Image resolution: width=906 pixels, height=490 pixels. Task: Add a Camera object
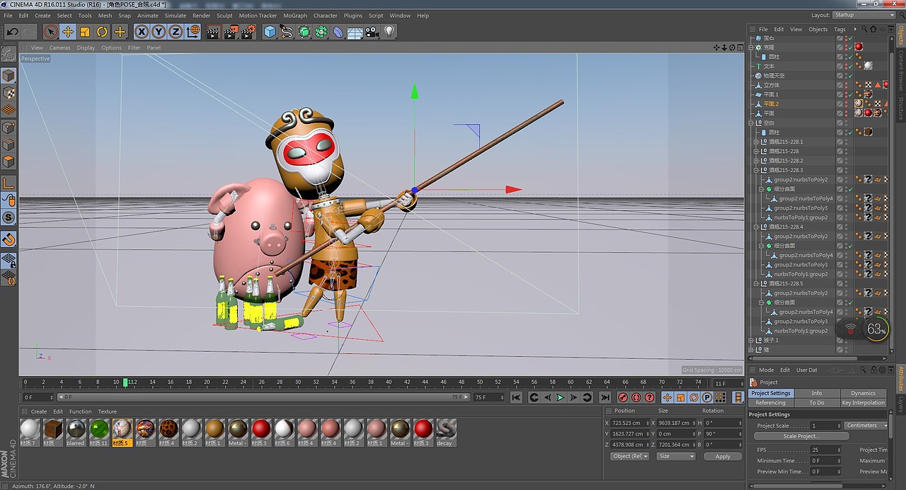[x=372, y=32]
